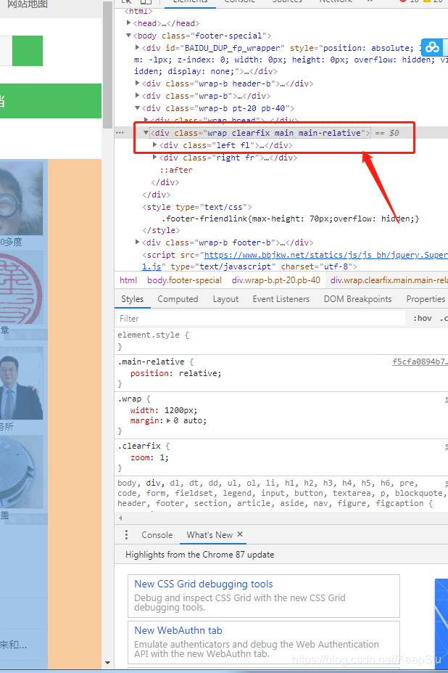Open the 1.js link continuation
This screenshot has width=448, height=673.
click(152, 266)
